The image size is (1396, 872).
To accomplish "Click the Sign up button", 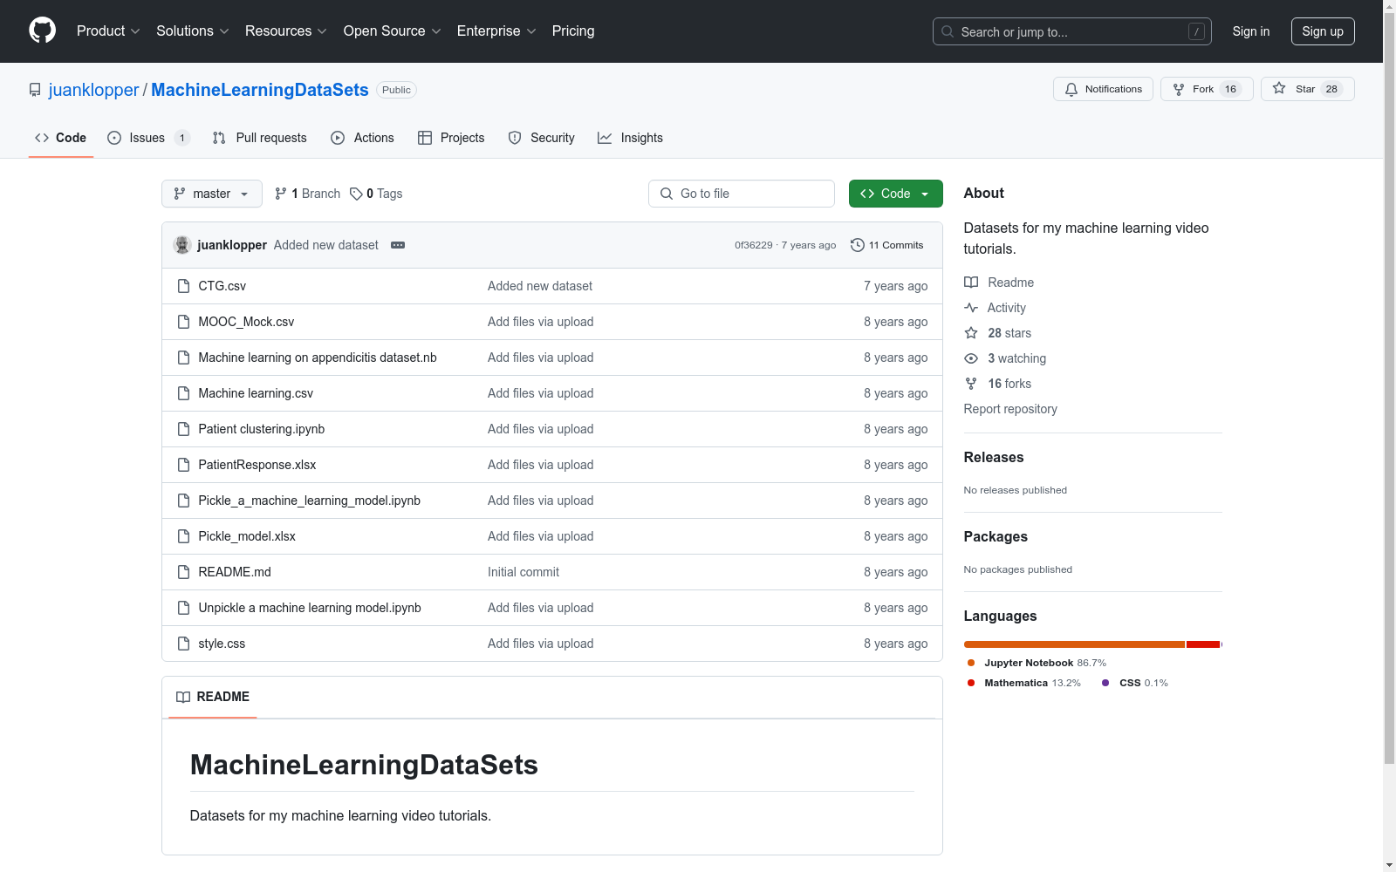I will click(x=1323, y=31).
